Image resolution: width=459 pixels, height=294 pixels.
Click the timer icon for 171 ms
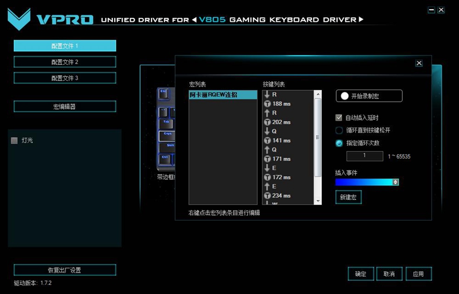tap(267, 159)
